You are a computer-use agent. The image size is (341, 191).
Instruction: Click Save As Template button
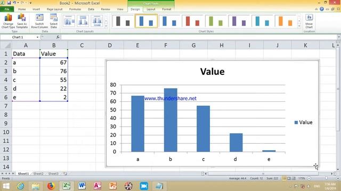pyautogui.click(x=22, y=21)
